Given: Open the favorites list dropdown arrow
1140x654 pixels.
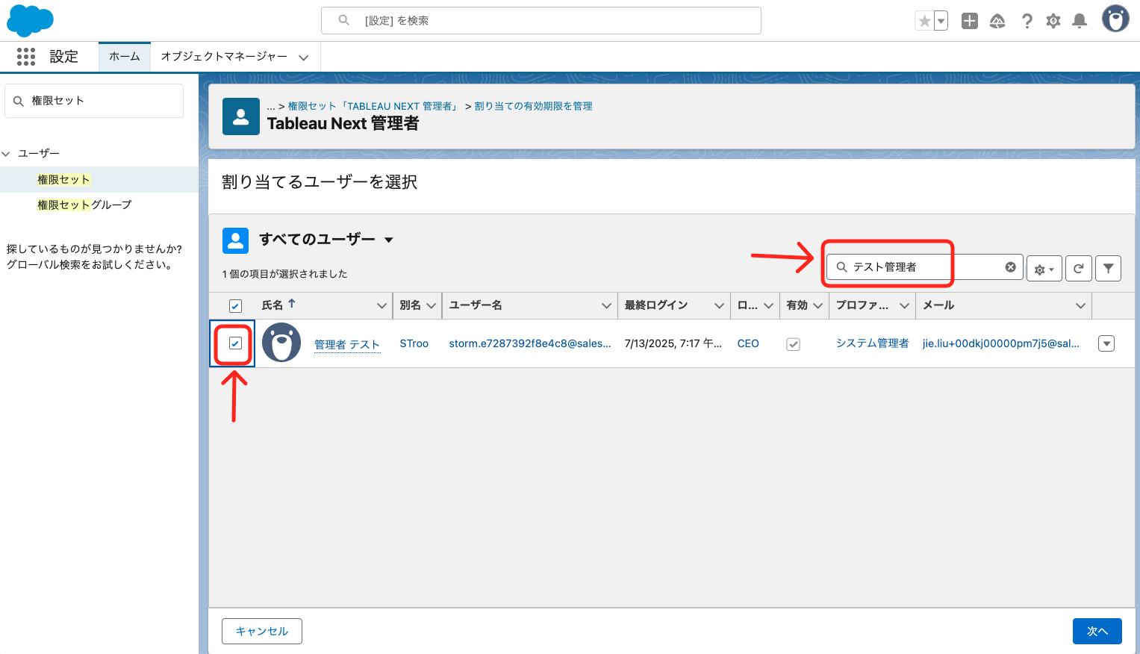Looking at the screenshot, I should [941, 21].
